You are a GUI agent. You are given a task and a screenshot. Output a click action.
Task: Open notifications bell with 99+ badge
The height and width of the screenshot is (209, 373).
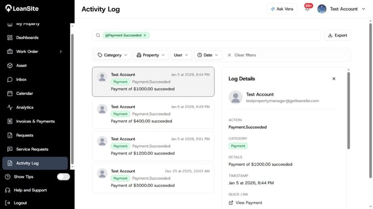click(307, 8)
